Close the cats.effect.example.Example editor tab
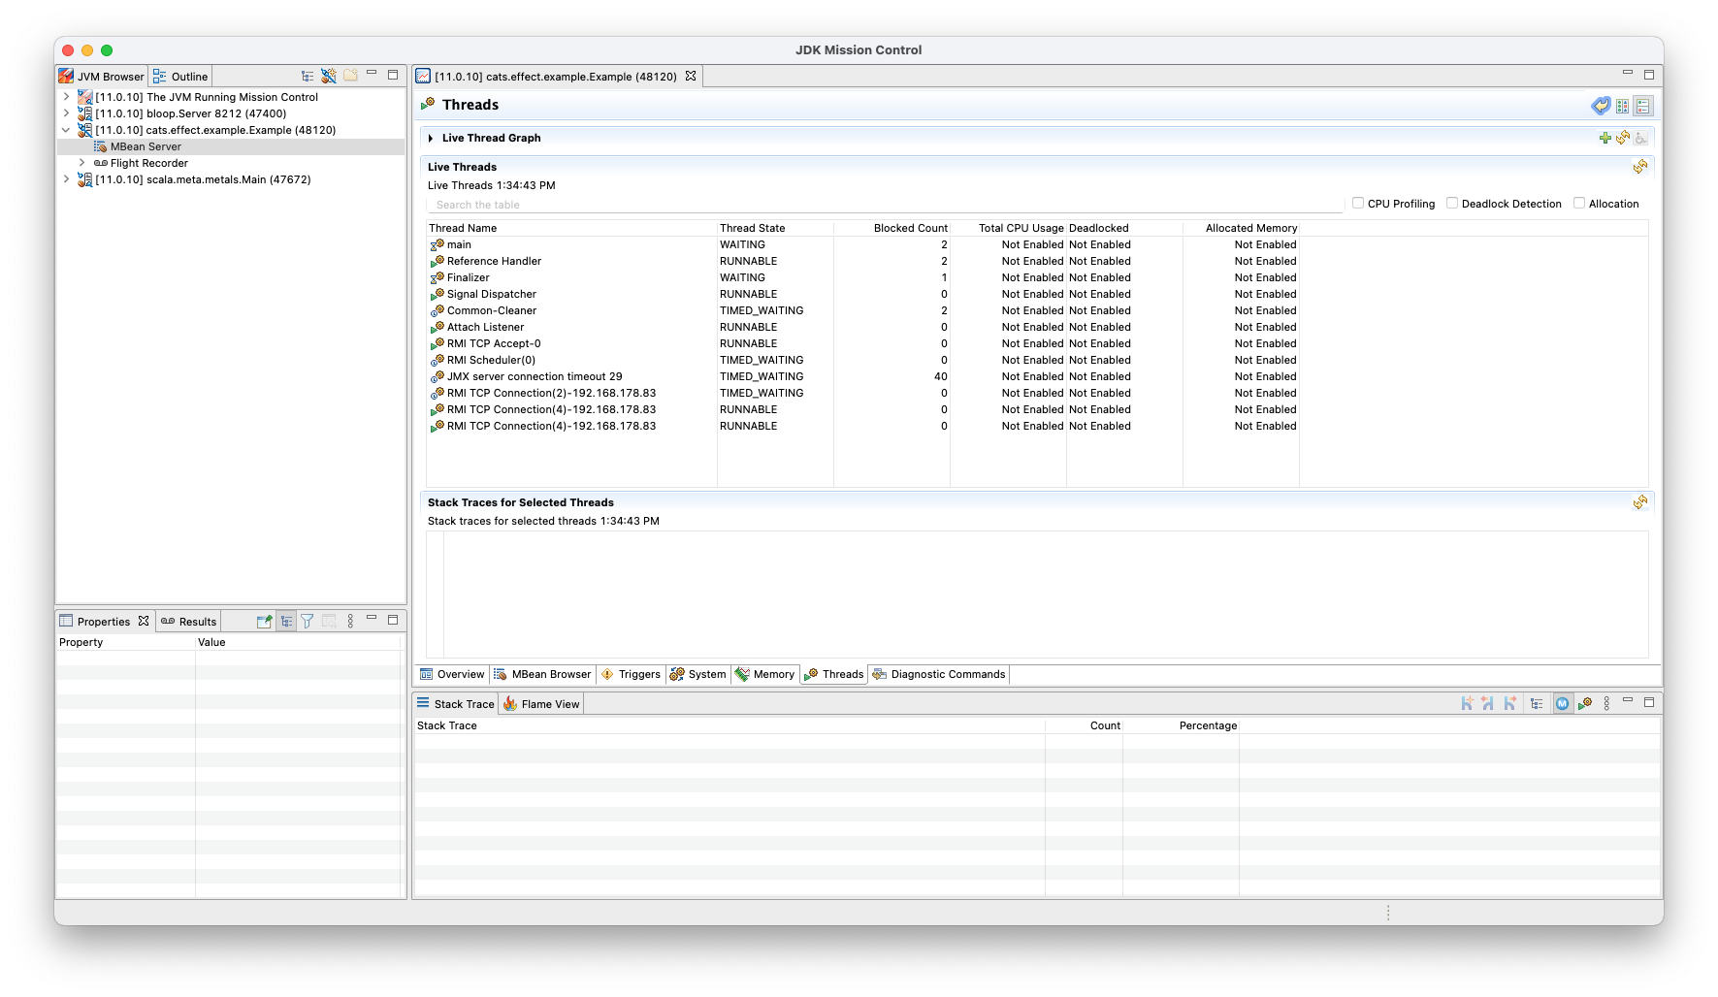The height and width of the screenshot is (997, 1718). coord(691,76)
